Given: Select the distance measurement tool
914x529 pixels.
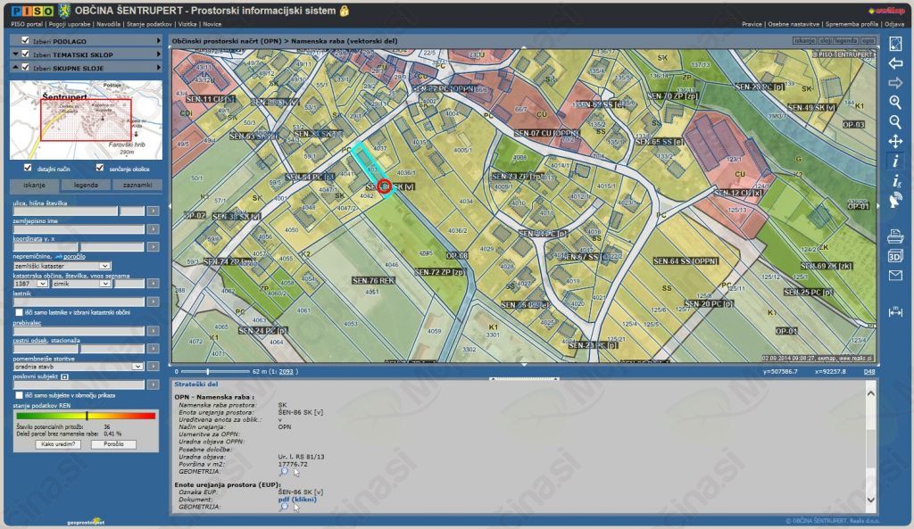Looking at the screenshot, I should 895,311.
